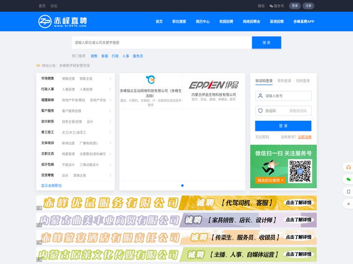Switch to the 密码登录 tab

click(x=284, y=81)
